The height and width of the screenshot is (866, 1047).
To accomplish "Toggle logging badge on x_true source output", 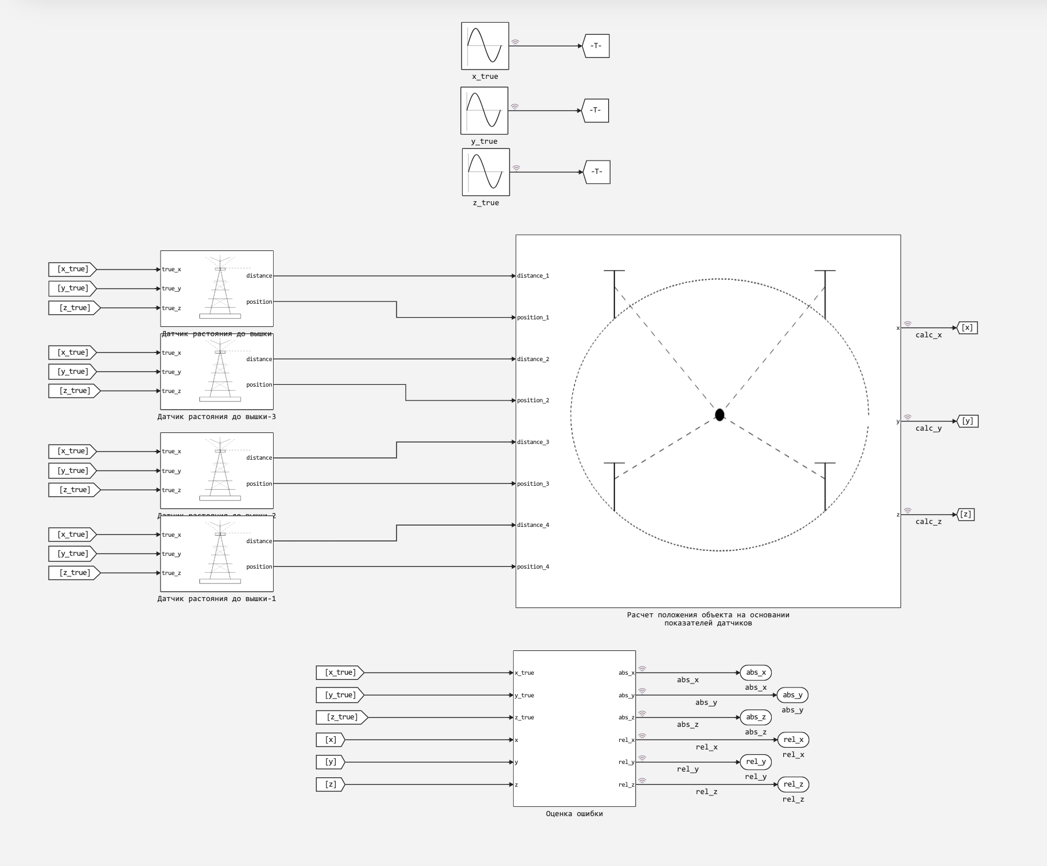I will pos(515,42).
